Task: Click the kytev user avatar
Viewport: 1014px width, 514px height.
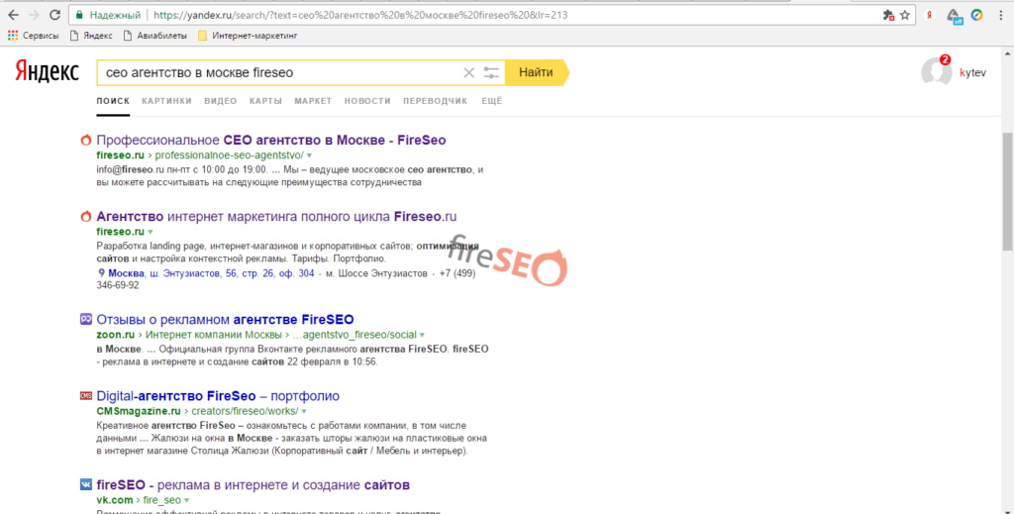Action: pos(936,72)
